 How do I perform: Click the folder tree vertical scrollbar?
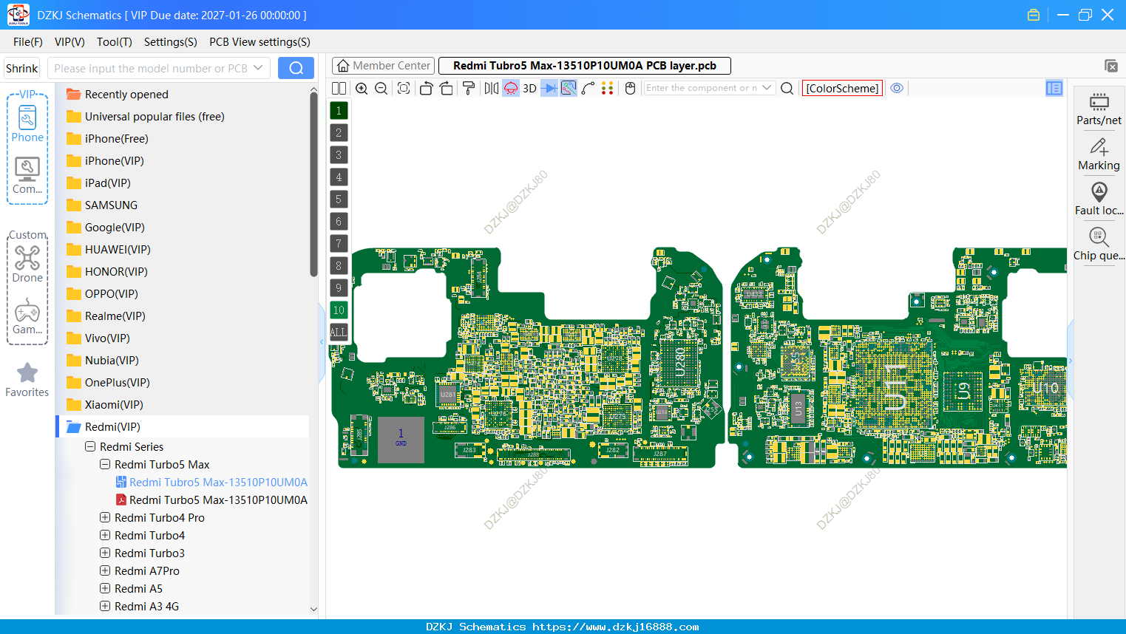tap(313, 185)
